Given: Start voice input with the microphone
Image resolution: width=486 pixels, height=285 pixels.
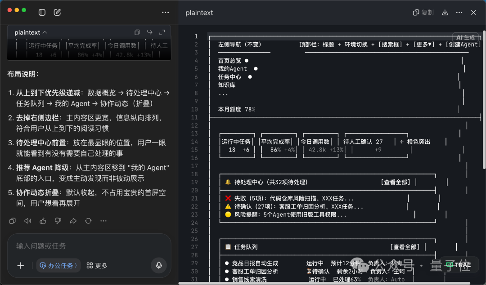Looking at the screenshot, I should point(159,266).
